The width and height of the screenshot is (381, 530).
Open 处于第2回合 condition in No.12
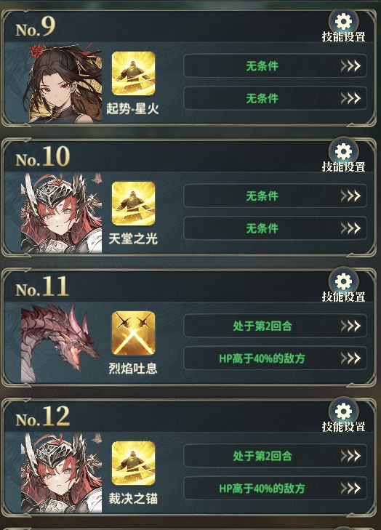(x=275, y=455)
